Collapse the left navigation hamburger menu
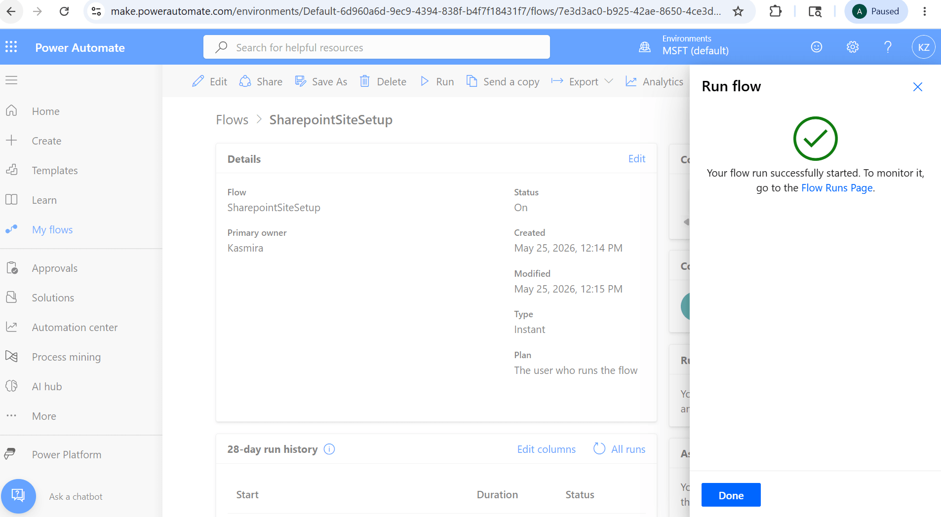The width and height of the screenshot is (941, 517). [11, 80]
